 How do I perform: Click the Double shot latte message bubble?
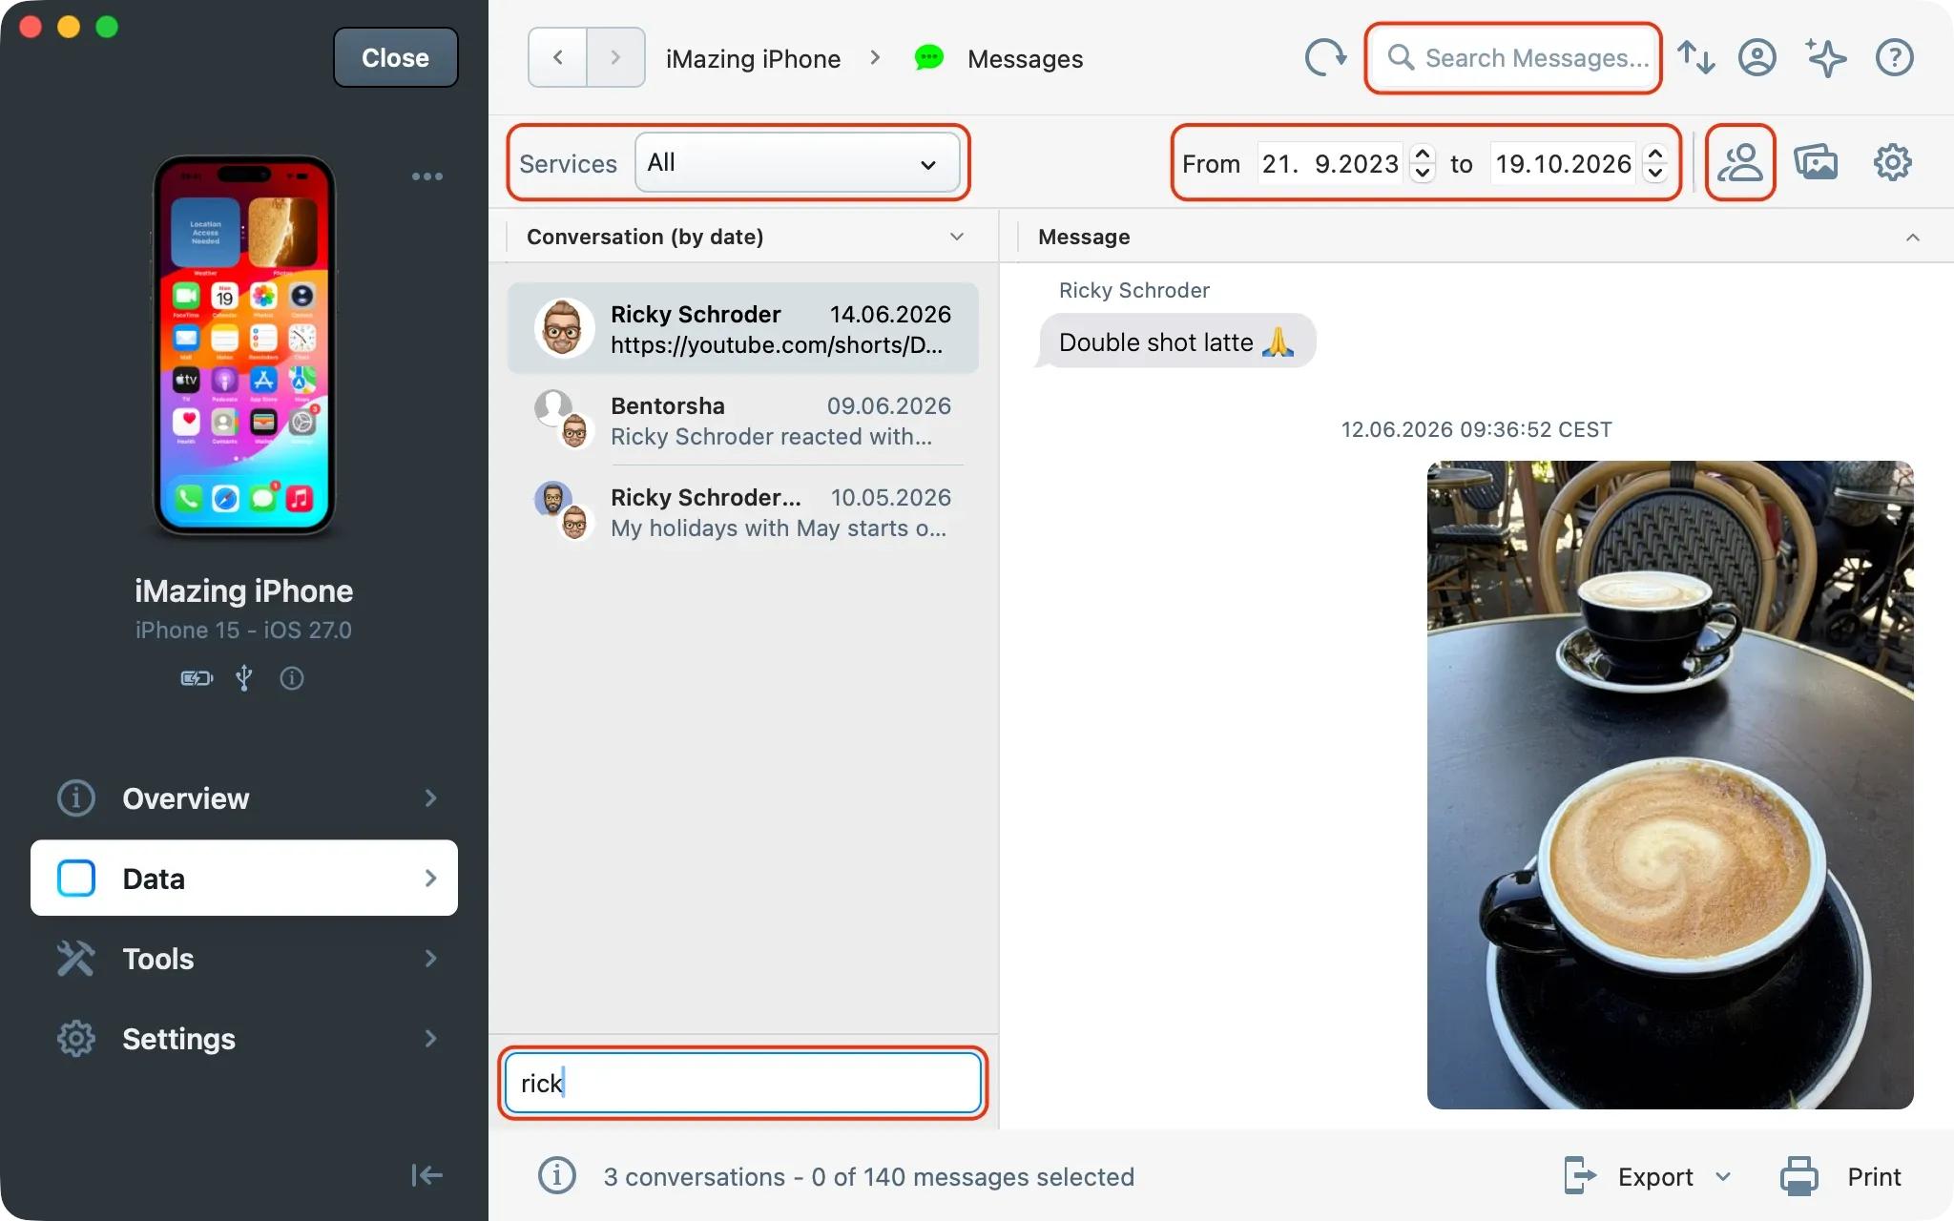click(1176, 341)
